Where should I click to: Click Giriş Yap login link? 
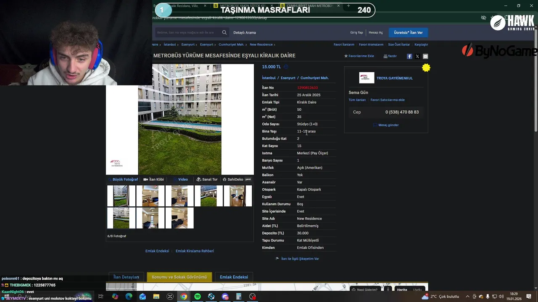click(x=356, y=33)
